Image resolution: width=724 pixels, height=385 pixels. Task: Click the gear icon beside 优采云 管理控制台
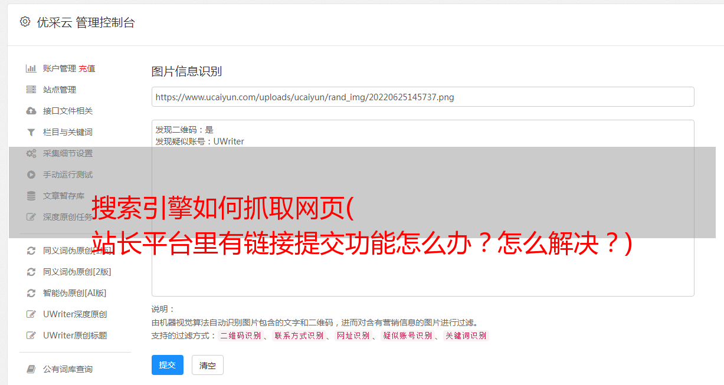[x=25, y=22]
